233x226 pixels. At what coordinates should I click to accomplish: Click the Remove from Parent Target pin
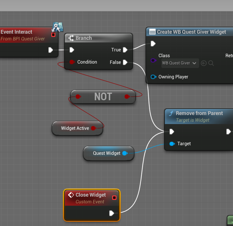click(172, 144)
